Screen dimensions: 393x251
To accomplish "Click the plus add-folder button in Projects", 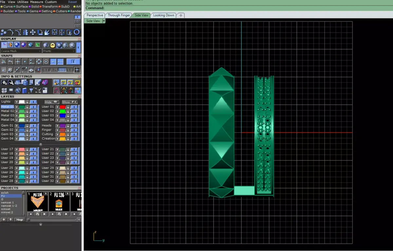I will coord(4,220).
